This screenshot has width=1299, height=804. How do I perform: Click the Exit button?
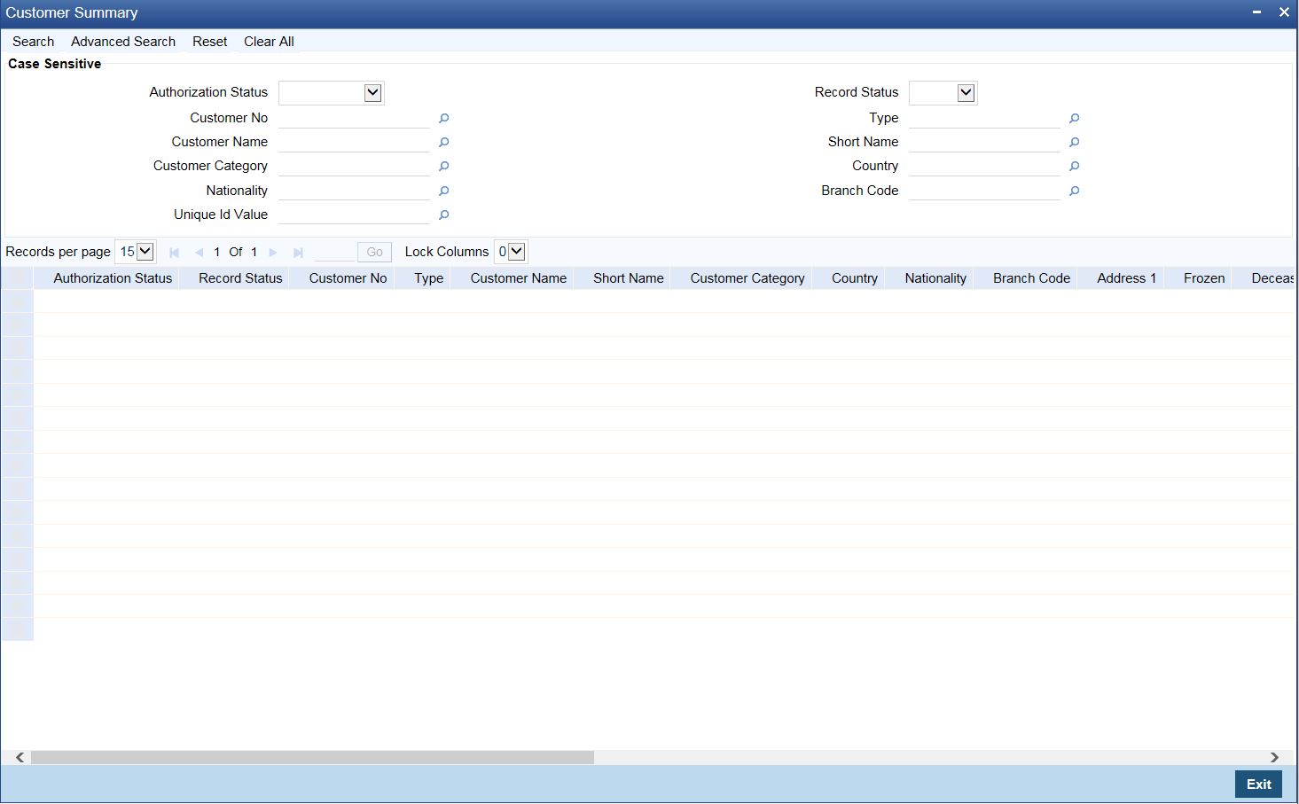1258,784
